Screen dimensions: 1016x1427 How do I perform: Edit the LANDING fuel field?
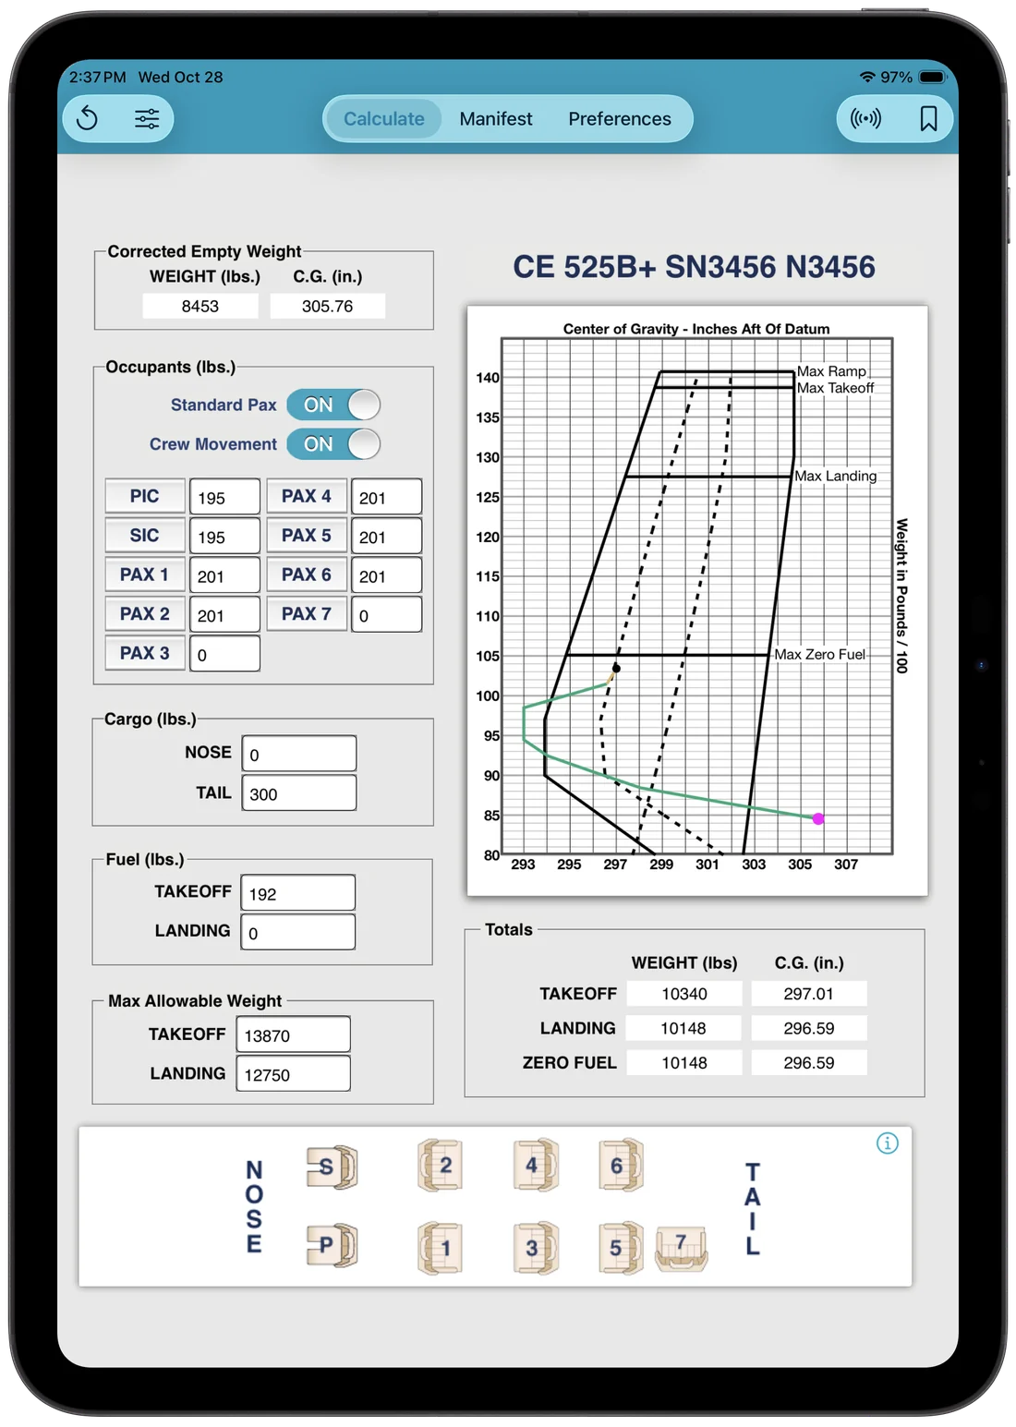(x=298, y=933)
